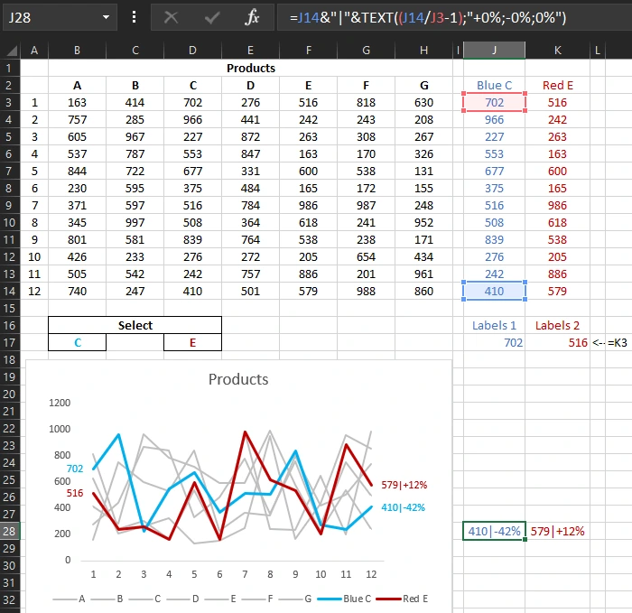Select product header G in cell H2
The width and height of the screenshot is (632, 613).
click(x=423, y=86)
